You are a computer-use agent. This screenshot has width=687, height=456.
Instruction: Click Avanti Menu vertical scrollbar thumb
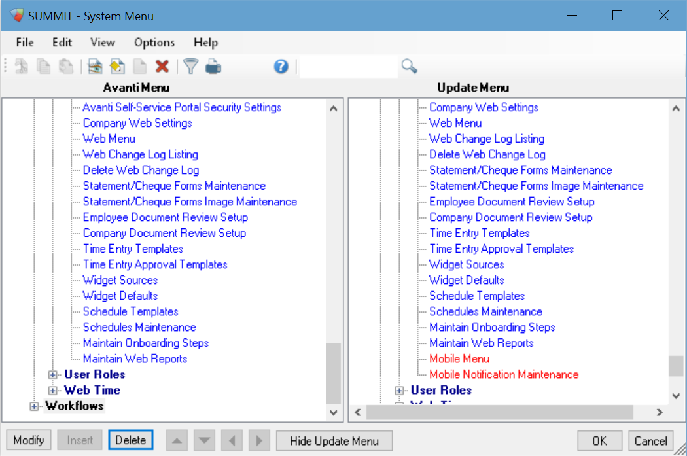point(334,373)
